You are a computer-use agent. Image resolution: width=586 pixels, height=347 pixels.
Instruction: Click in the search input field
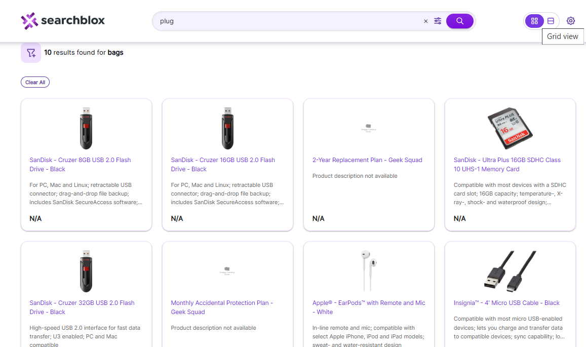[x=288, y=21]
